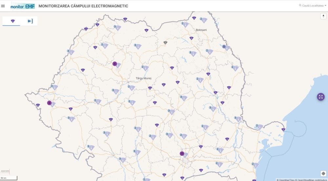This screenshot has height=181, width=328.
Task: Select the gray inactive sensor marker
Action: coord(165,43)
